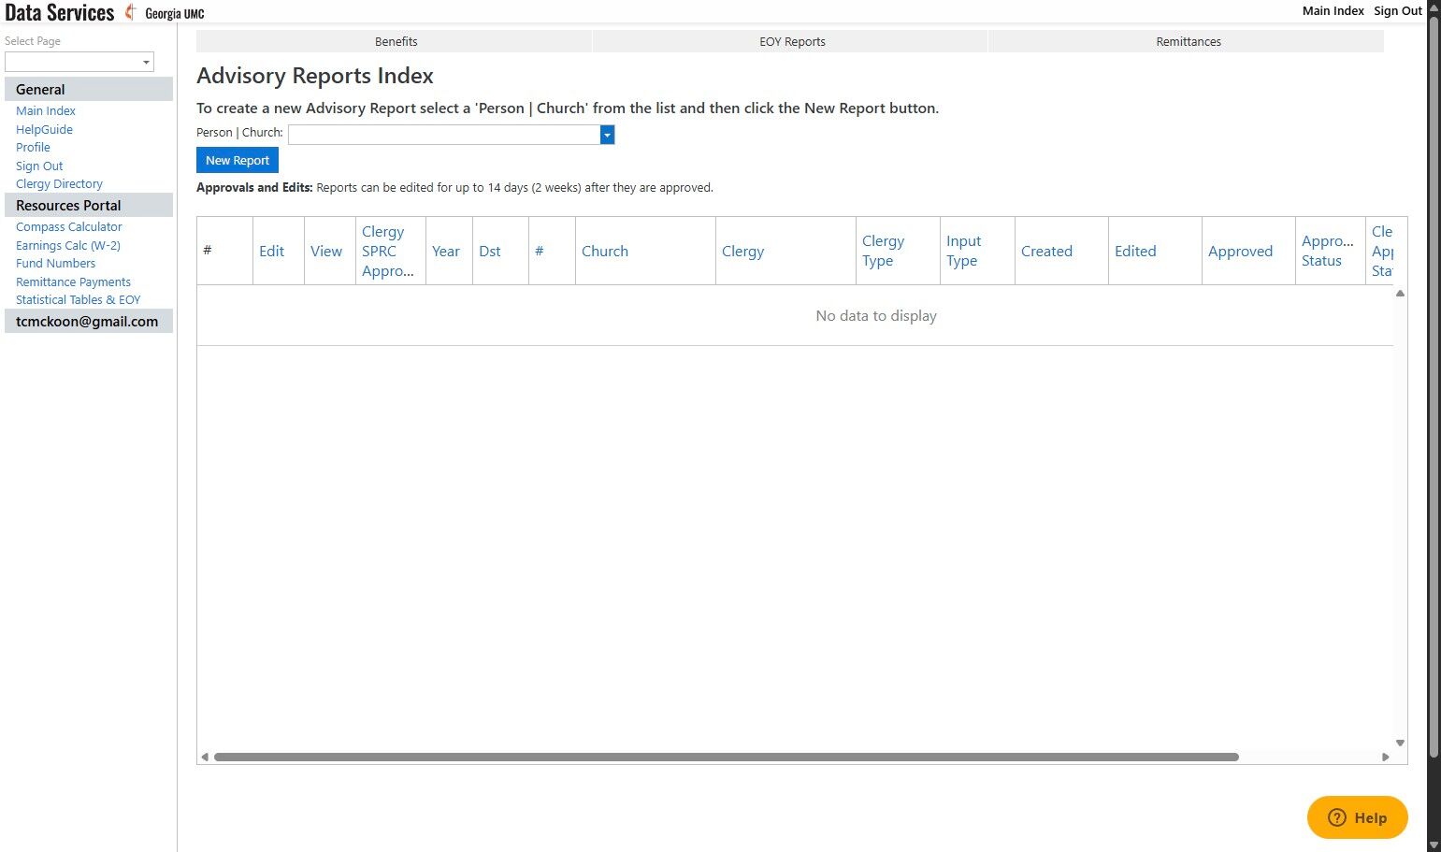Viewport: 1441px width, 852px height.
Task: Sort by the Dst column header
Action: [x=490, y=251]
